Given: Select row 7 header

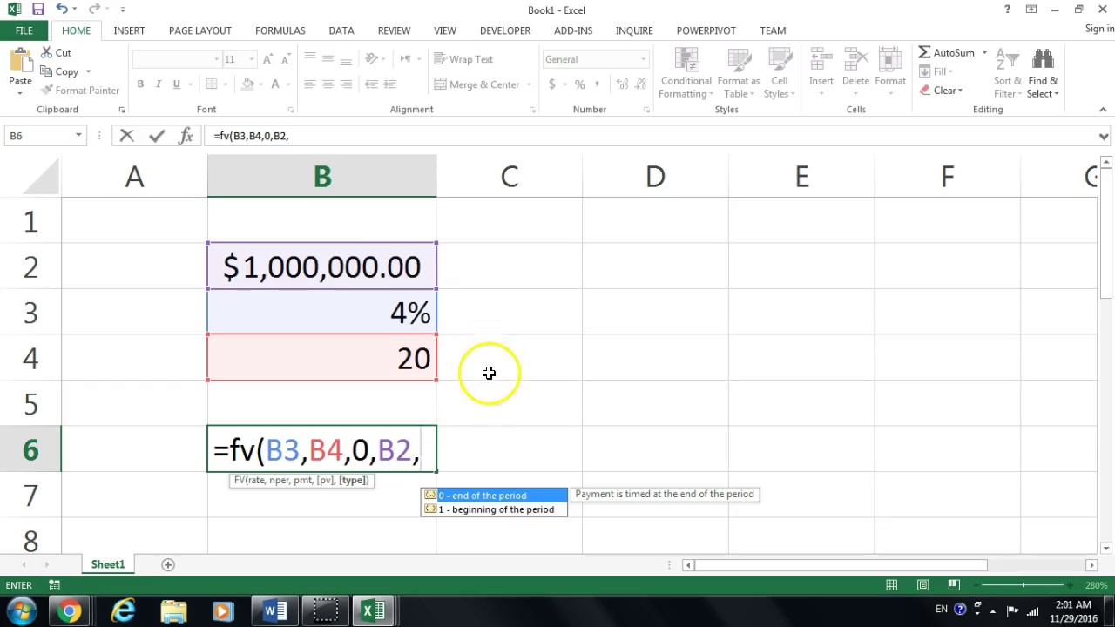Looking at the screenshot, I should [x=30, y=496].
